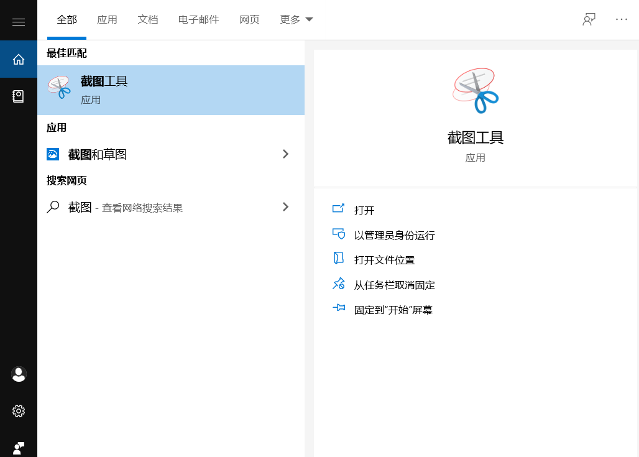The image size is (639, 457).
Task: Click the folder icon for 打开文件位置
Action: (x=339, y=258)
